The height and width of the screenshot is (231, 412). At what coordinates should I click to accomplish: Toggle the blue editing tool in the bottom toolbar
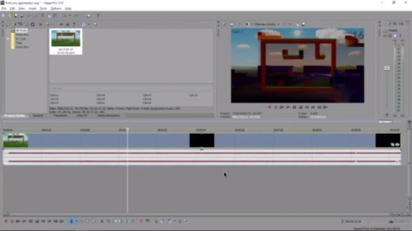(x=71, y=221)
